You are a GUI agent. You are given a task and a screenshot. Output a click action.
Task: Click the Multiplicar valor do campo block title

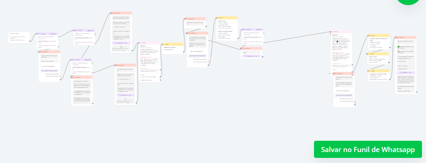coord(378,73)
